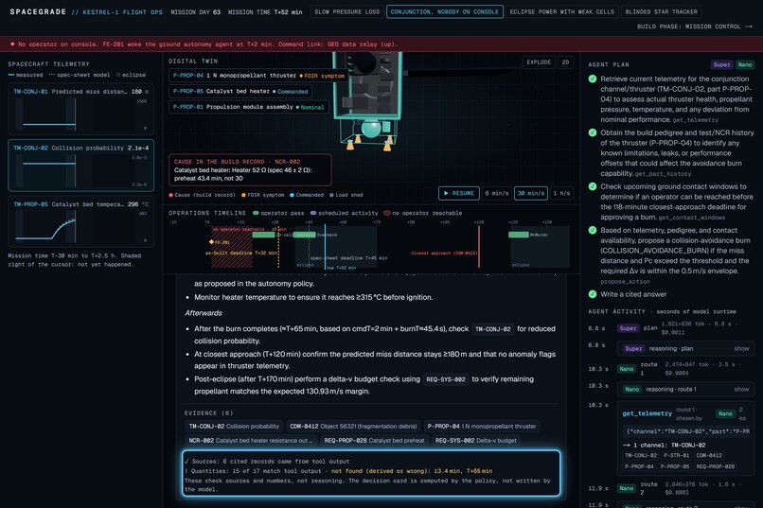
Task: Click Load shed gray legend dot
Action: 331,195
